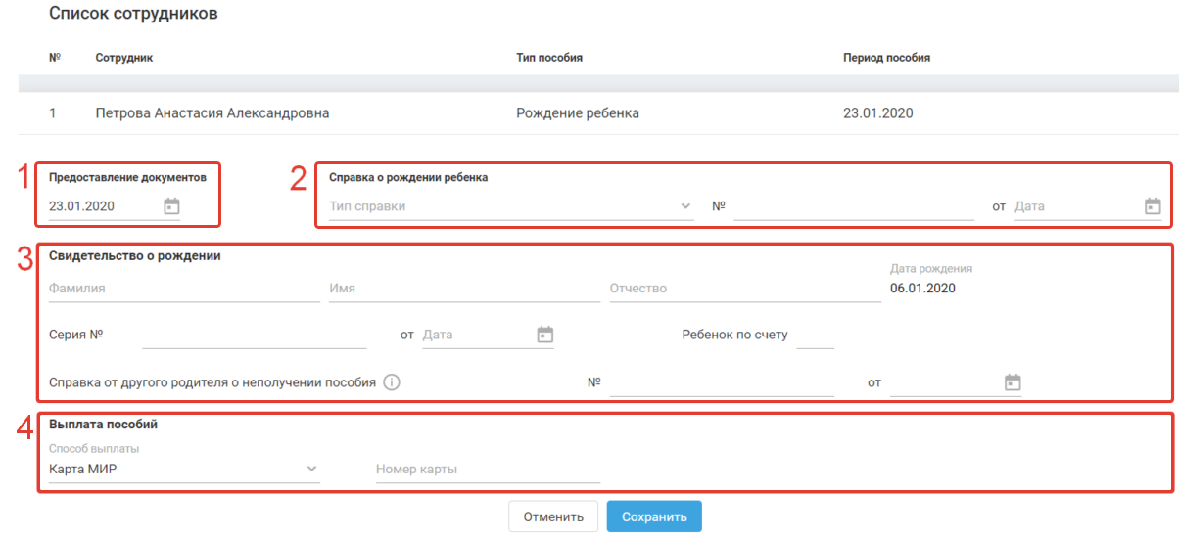Open calendar for birth certificate note date

pyautogui.click(x=1153, y=206)
